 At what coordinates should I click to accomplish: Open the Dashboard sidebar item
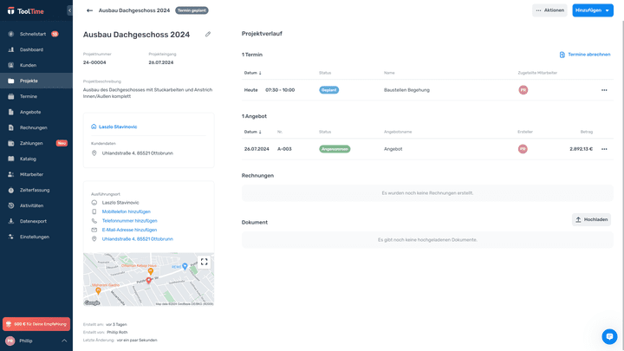coord(36,49)
